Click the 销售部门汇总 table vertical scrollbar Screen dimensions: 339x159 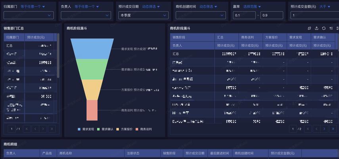pos(58,56)
